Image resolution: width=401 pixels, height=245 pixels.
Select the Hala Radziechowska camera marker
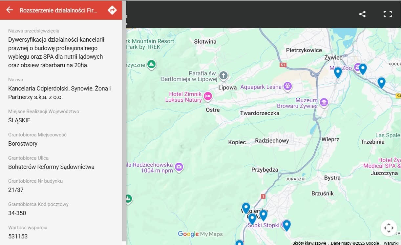click(179, 167)
